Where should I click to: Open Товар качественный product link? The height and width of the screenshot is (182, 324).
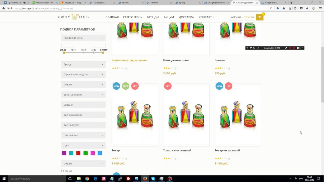177,150
